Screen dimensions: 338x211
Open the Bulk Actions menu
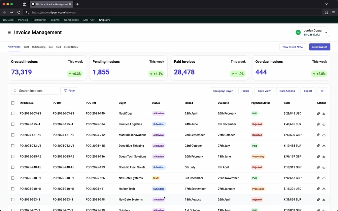pyautogui.click(x=287, y=91)
